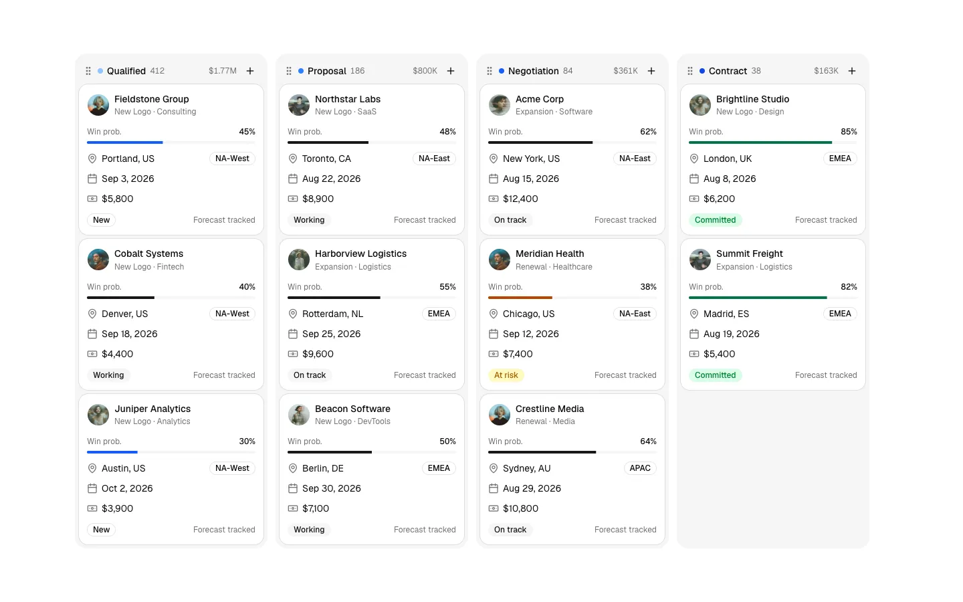Open the Cobalt Systems deal card title

(x=148, y=254)
